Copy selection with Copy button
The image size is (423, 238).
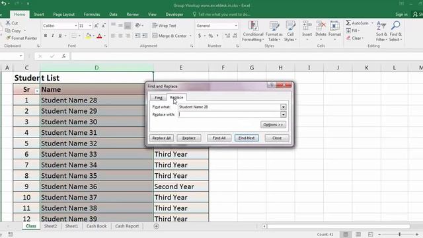(13, 30)
